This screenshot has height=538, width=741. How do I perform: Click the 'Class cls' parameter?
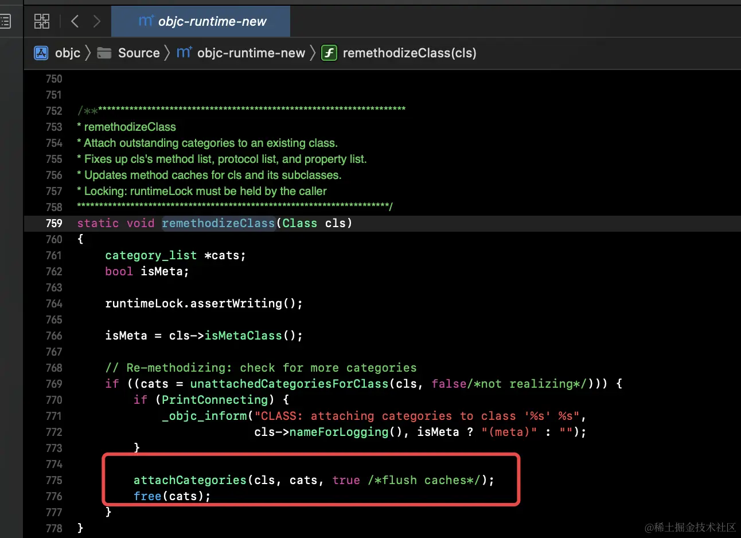pos(314,223)
